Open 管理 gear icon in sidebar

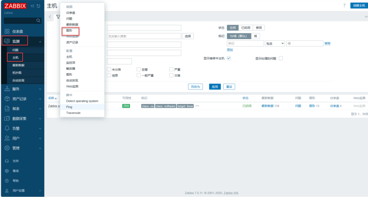(7, 148)
